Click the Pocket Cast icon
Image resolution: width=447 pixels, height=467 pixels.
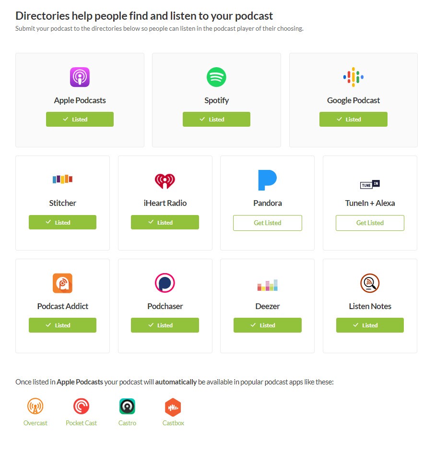pyautogui.click(x=81, y=406)
